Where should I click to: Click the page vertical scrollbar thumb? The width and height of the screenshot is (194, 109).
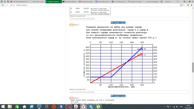click(x=193, y=68)
